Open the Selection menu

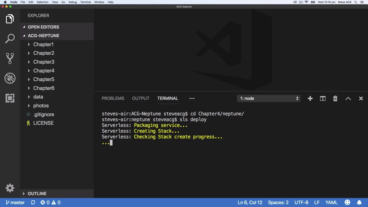[42, 2]
